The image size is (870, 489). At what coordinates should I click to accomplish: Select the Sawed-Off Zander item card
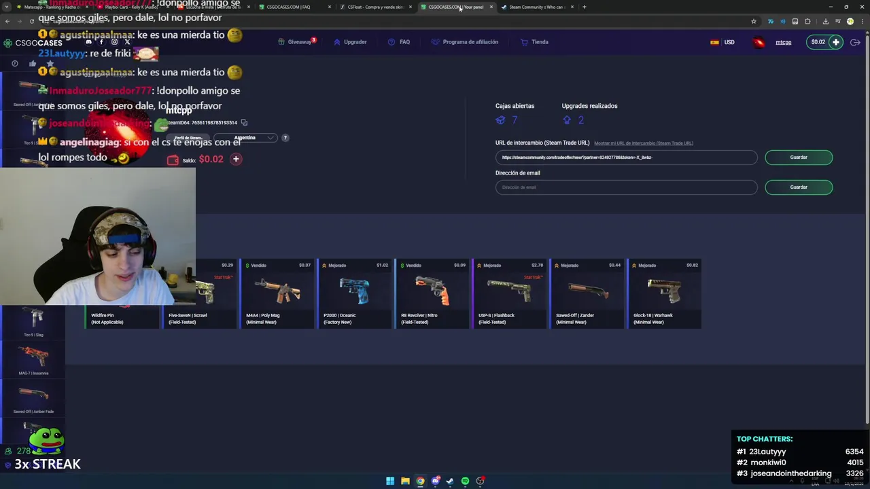coord(587,293)
